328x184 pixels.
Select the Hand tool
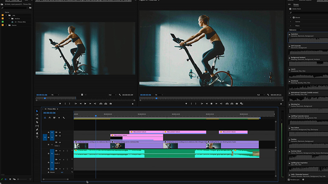coord(37,133)
